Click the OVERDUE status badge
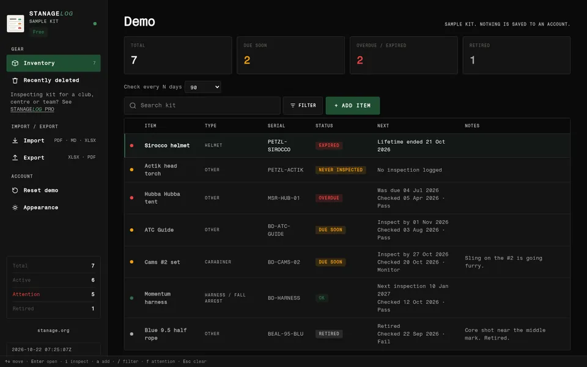587x367 pixels. pyautogui.click(x=329, y=198)
